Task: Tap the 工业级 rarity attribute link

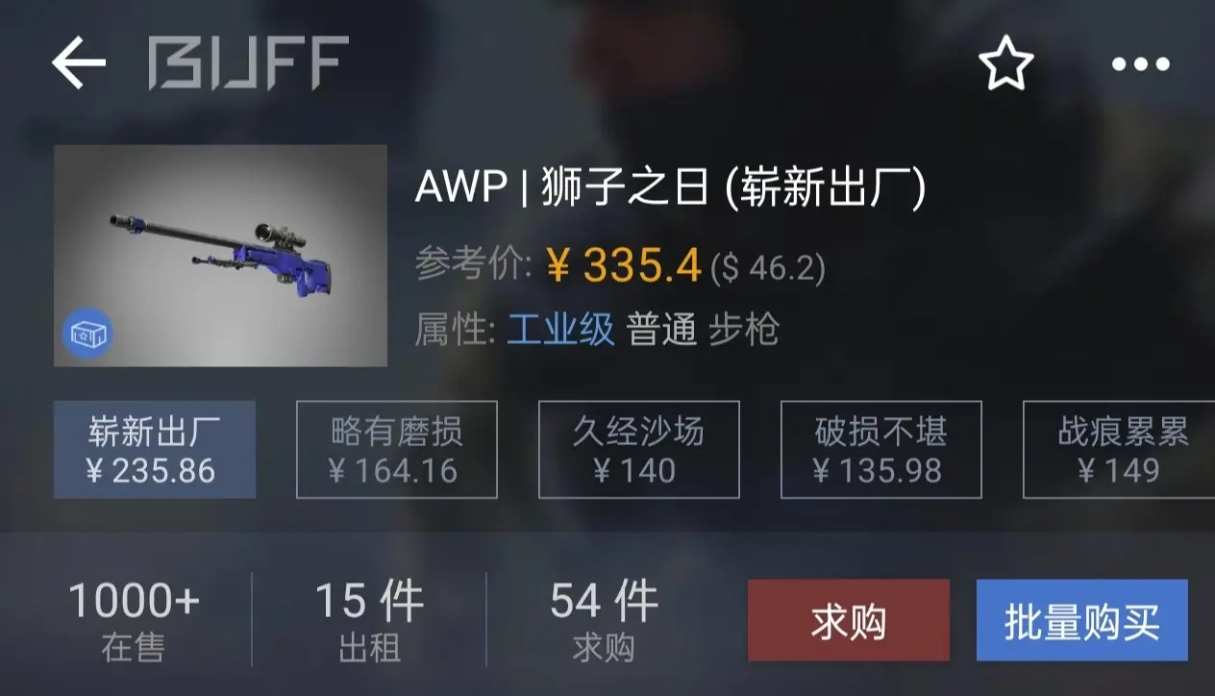Action: 560,330
